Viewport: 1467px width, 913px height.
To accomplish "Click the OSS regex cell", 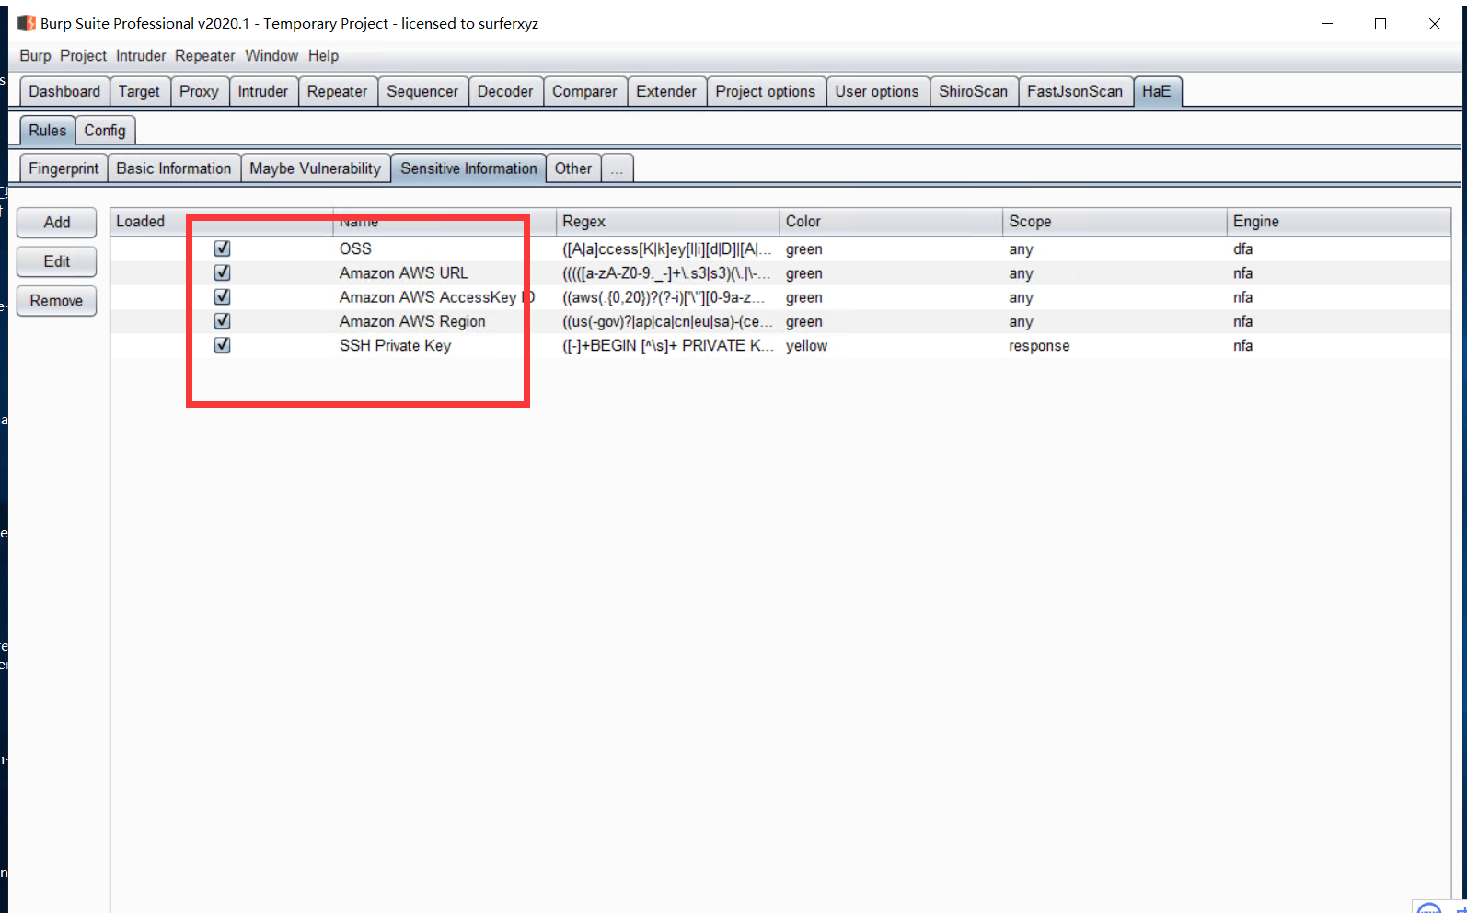I will [x=667, y=249].
